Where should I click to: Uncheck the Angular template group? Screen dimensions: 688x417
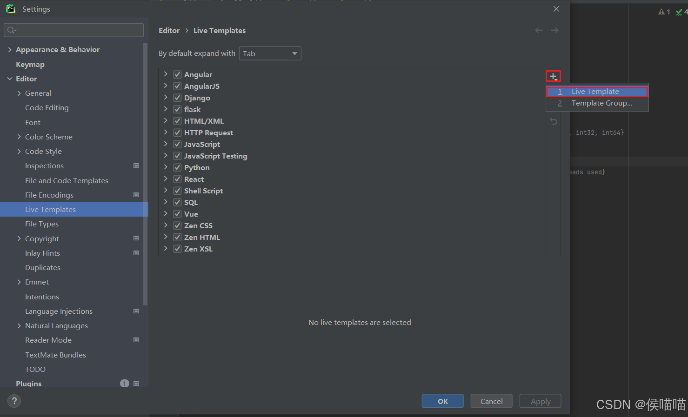[x=177, y=74]
